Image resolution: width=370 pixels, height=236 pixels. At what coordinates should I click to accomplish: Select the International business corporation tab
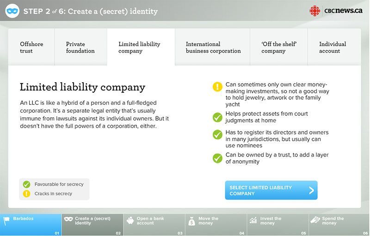pos(213,47)
